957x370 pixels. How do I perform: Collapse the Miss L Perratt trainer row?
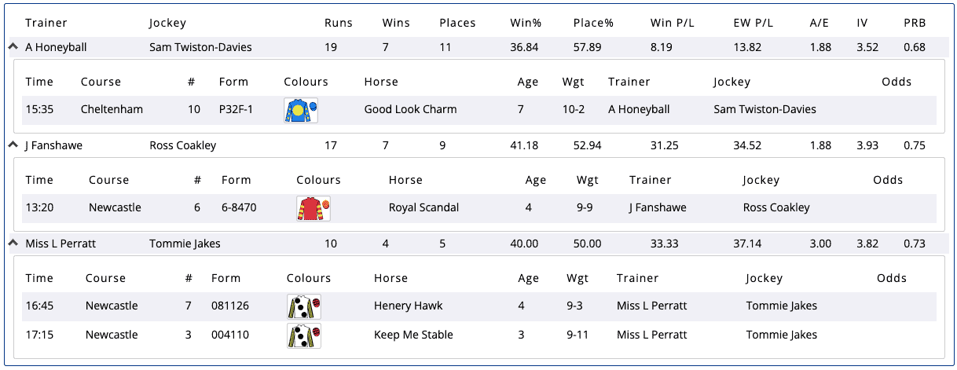[x=13, y=244]
